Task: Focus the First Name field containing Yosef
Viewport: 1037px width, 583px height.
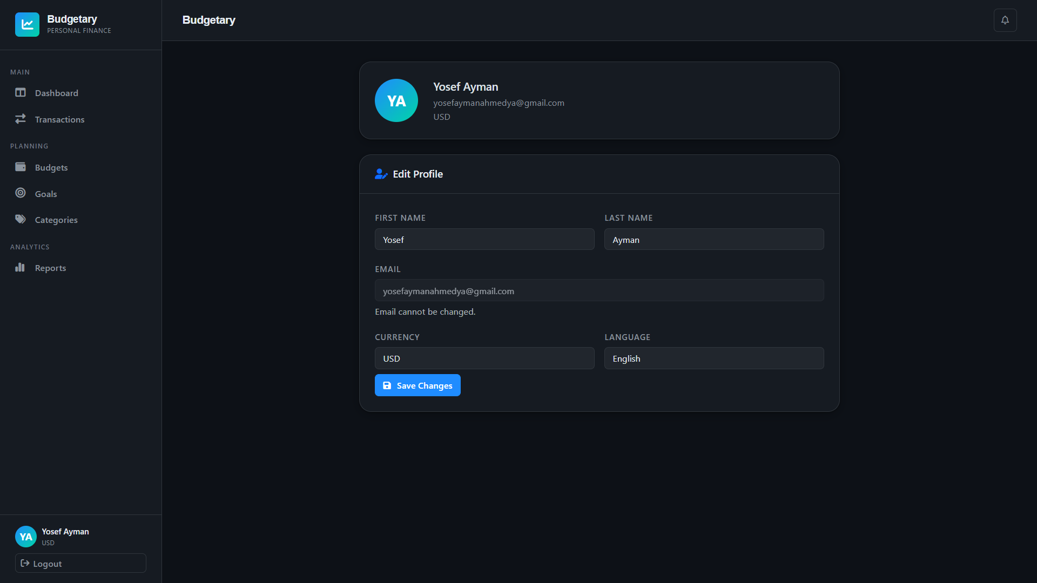Action: 484,239
